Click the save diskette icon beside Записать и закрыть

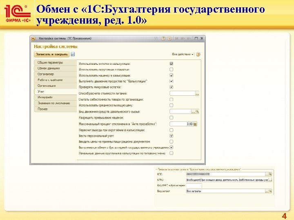point(73,54)
